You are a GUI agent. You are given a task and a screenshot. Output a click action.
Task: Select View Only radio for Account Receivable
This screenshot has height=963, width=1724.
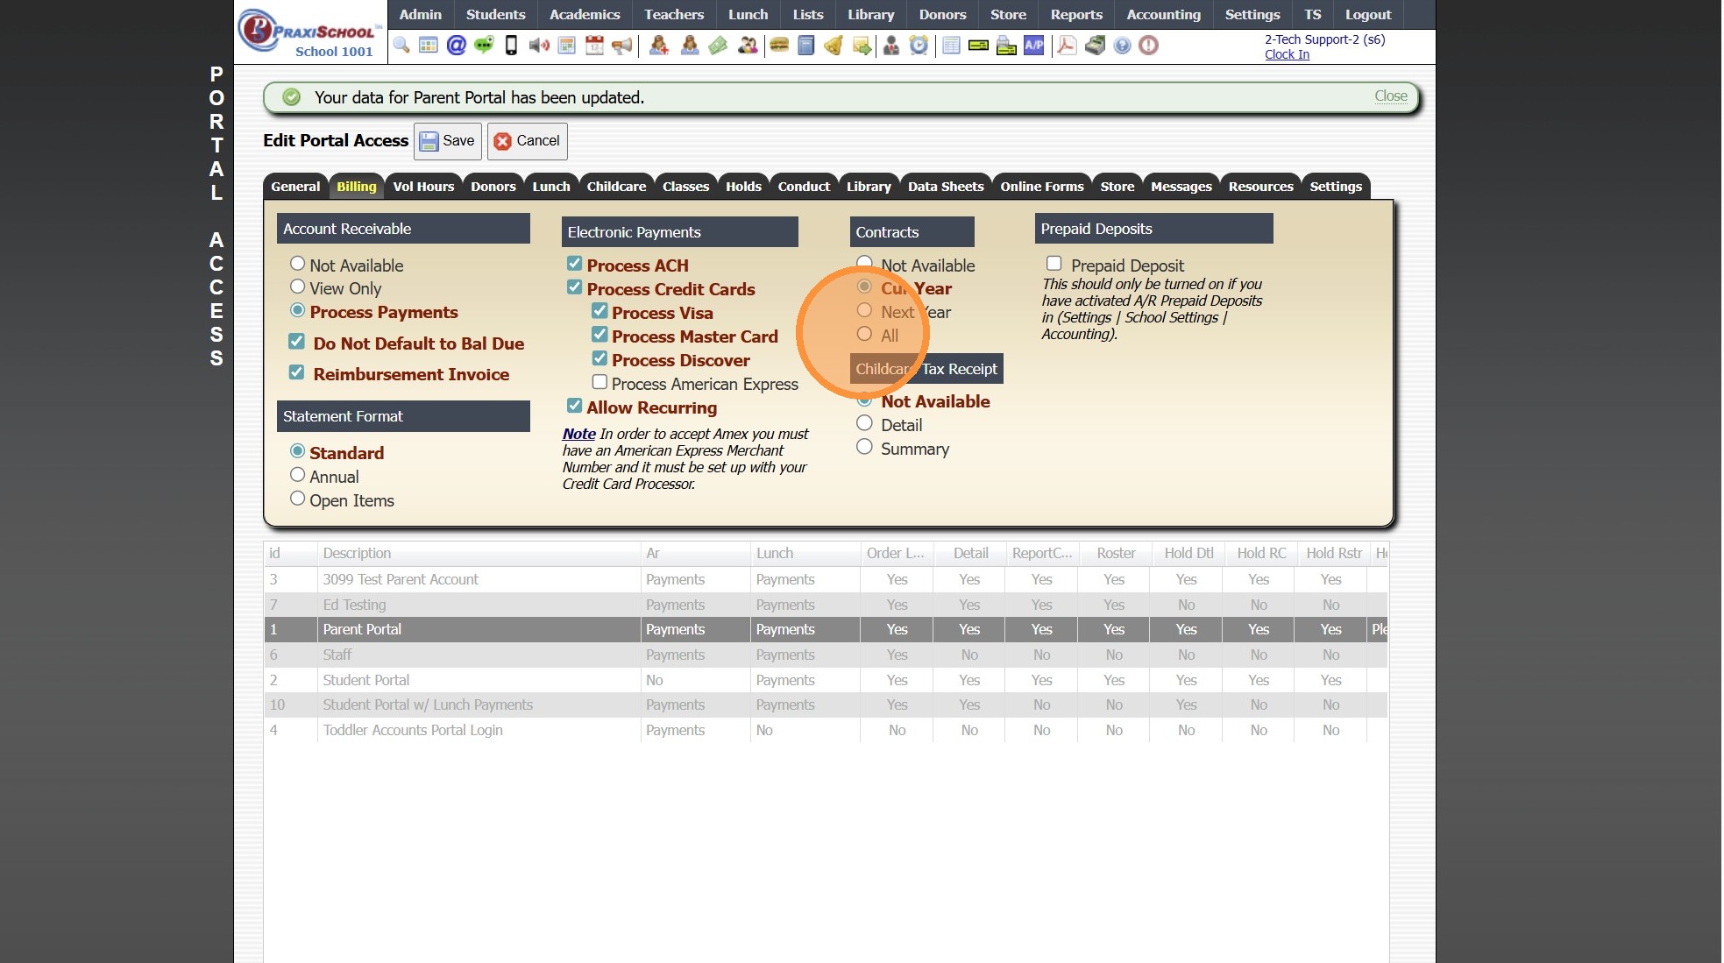coord(298,287)
